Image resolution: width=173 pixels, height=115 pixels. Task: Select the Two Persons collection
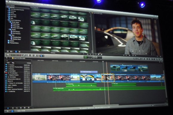click(16, 33)
